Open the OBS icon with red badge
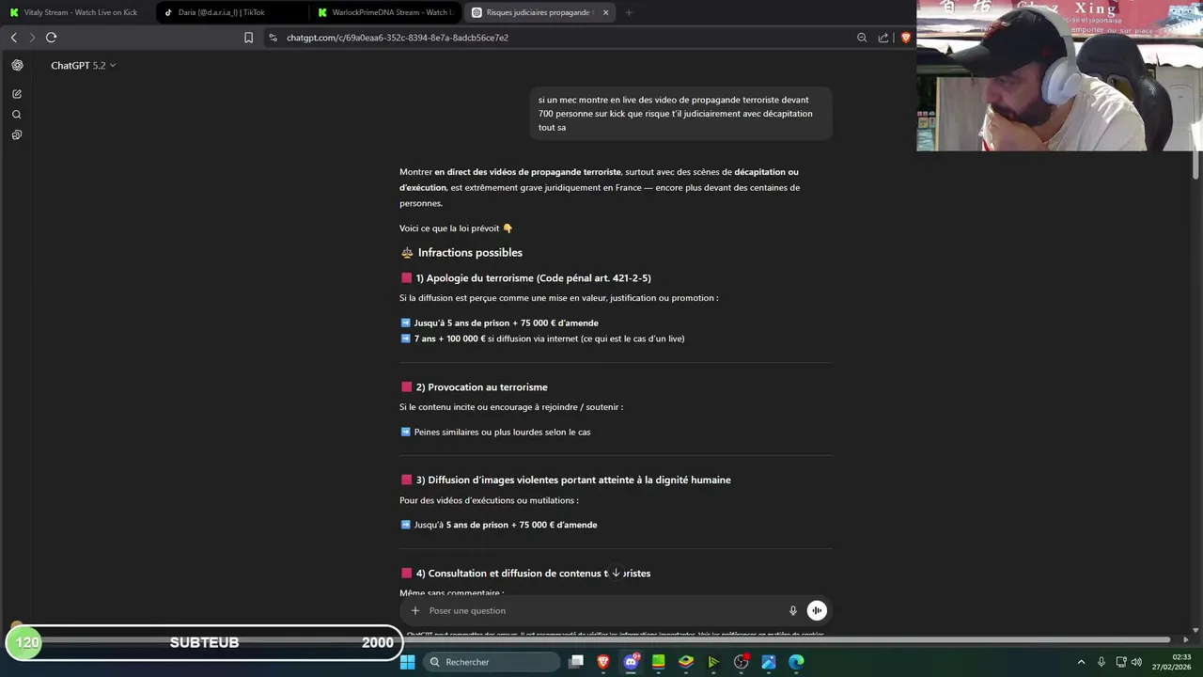 click(742, 662)
